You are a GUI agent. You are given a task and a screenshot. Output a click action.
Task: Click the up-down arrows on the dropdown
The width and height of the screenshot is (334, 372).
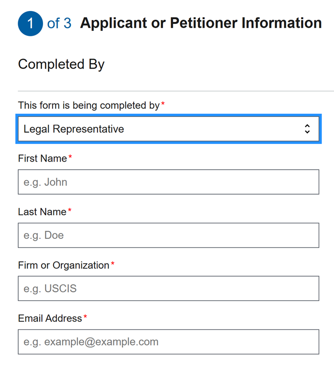coord(307,129)
